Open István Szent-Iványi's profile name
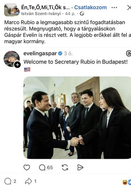The width and height of the screenshot is (131, 190). pos(41,14)
